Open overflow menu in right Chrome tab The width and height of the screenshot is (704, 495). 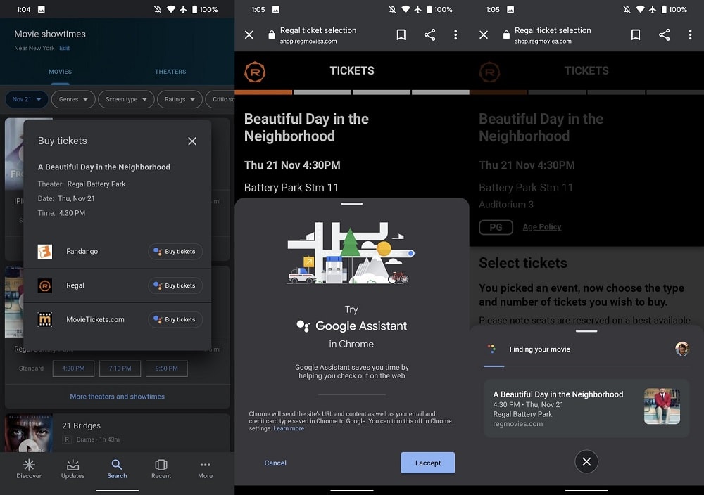coord(691,35)
